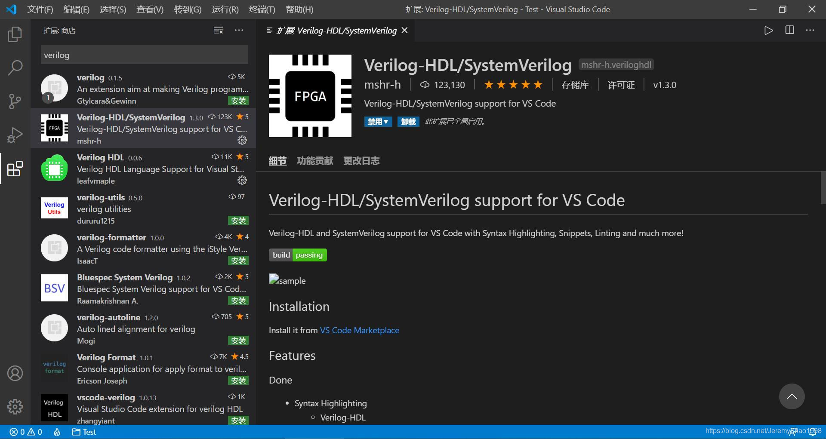Image resolution: width=826 pixels, height=439 pixels.
Task: Click errors and warnings status indicator
Action: tap(26, 432)
